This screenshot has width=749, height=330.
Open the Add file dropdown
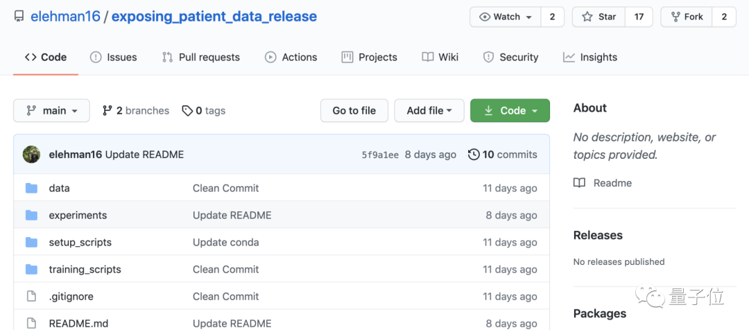[x=429, y=111]
